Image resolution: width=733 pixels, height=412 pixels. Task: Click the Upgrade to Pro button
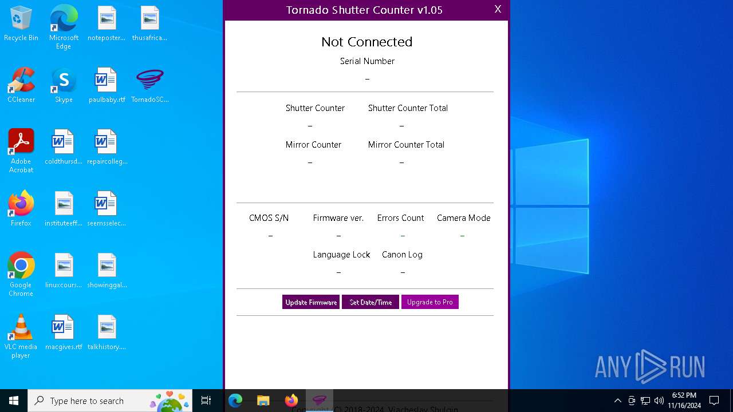point(430,302)
